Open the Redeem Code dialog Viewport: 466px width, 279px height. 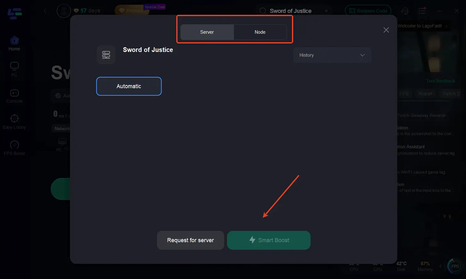tap(368, 10)
